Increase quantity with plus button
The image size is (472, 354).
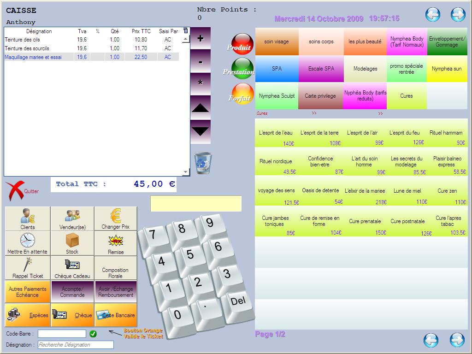coord(201,38)
